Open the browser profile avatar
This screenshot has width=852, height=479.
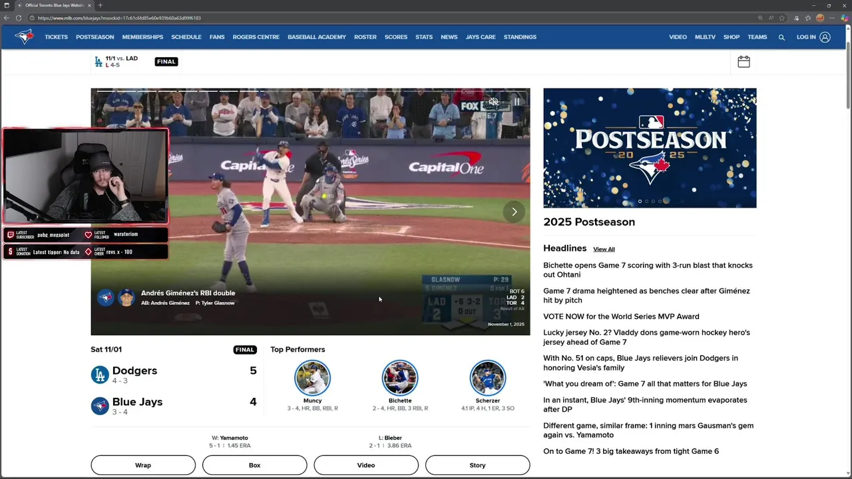(x=820, y=18)
